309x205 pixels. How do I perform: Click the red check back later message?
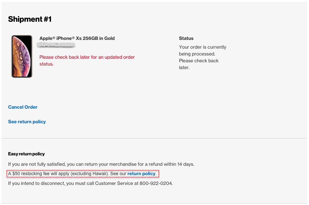pos(87,60)
